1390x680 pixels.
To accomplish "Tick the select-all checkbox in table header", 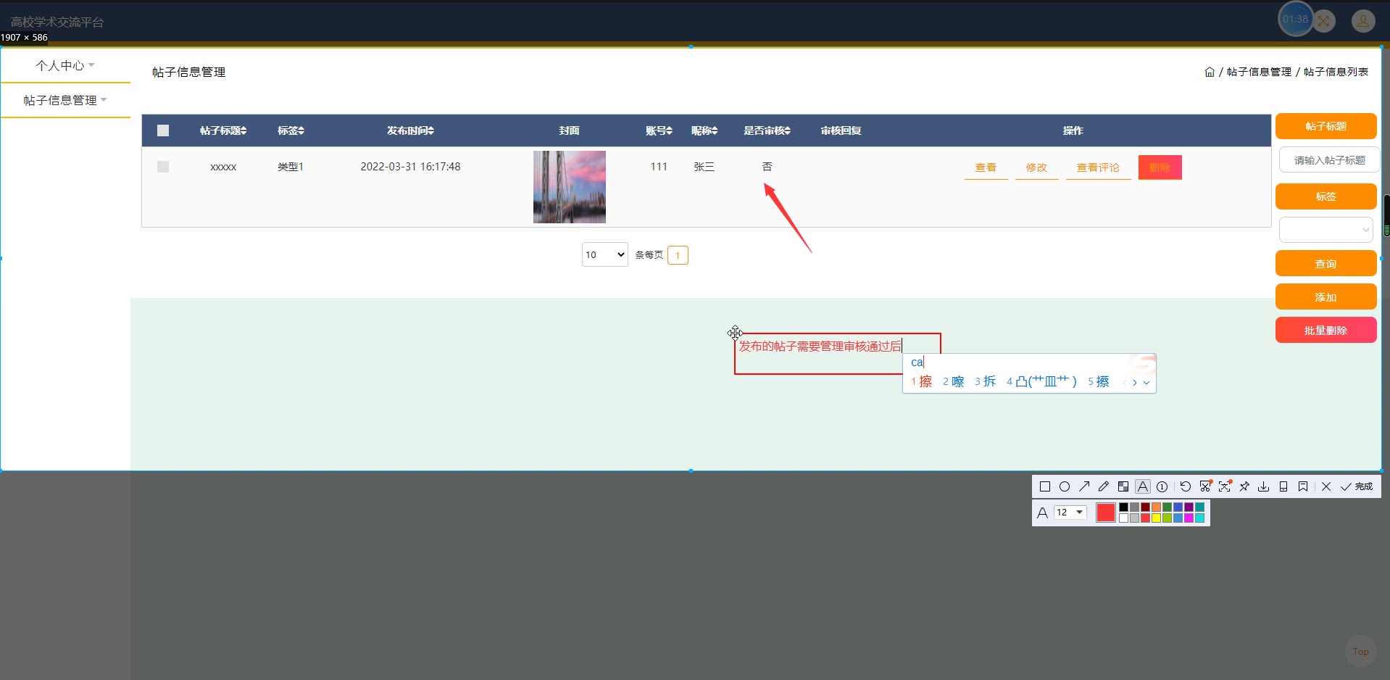I will (163, 130).
